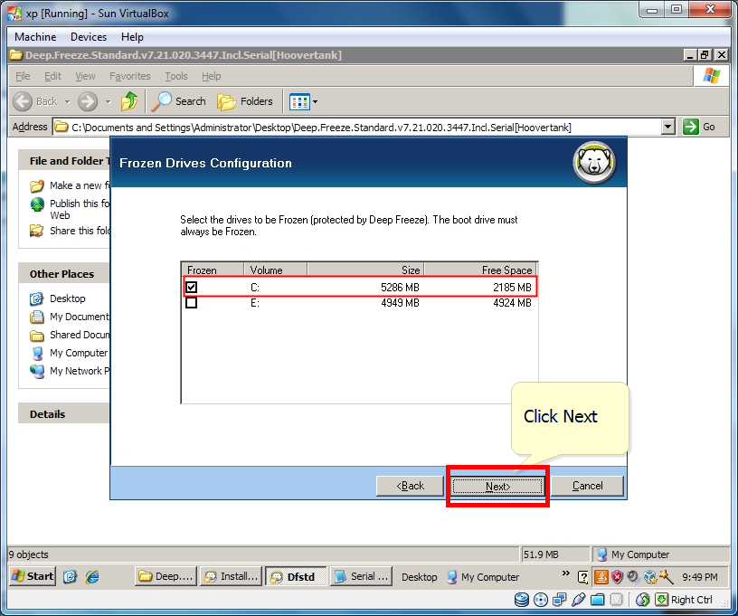Open the Explorer File menu

pos(23,76)
